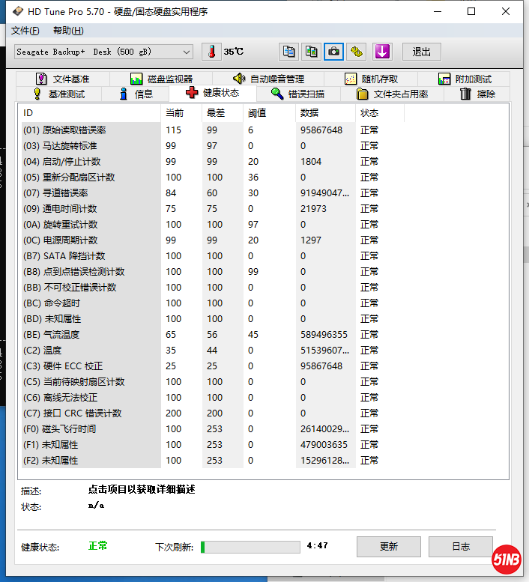Viewport: 529px width, 582px height.
Task: Switch to the 基准测试 tab
Action: pos(59,94)
